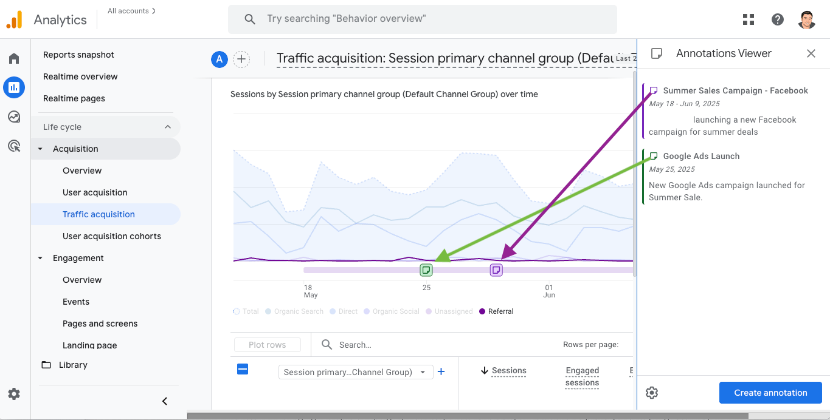
Task: Open Google Ads Launch annotation
Action: (x=702, y=156)
